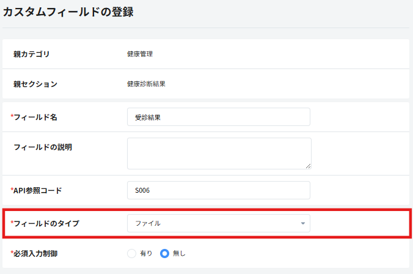Click the フィールド名 input field
413x274 pixels.
[219, 117]
